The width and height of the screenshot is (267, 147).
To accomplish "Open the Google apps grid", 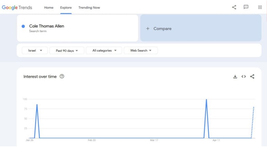I will click(260, 7).
